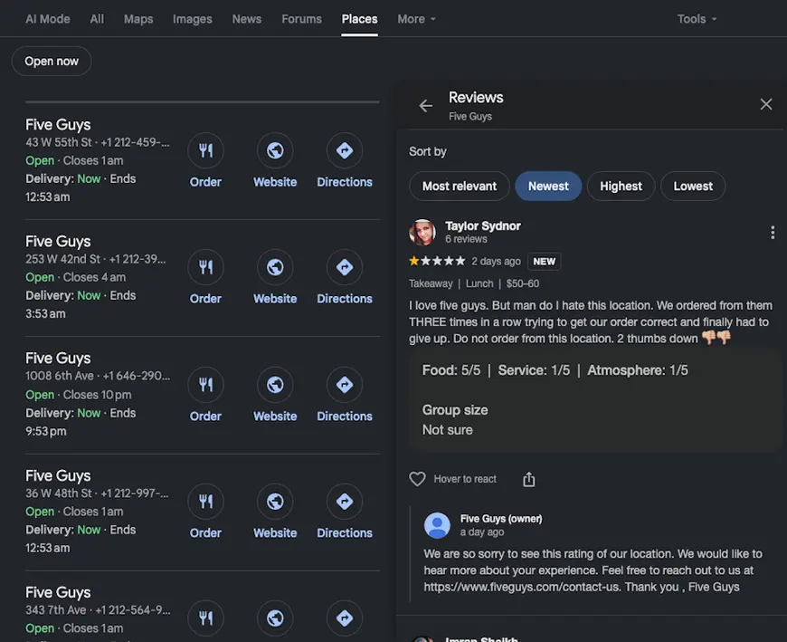Open Five Guys 43 W 55th St listing
The width and height of the screenshot is (787, 642).
point(58,125)
